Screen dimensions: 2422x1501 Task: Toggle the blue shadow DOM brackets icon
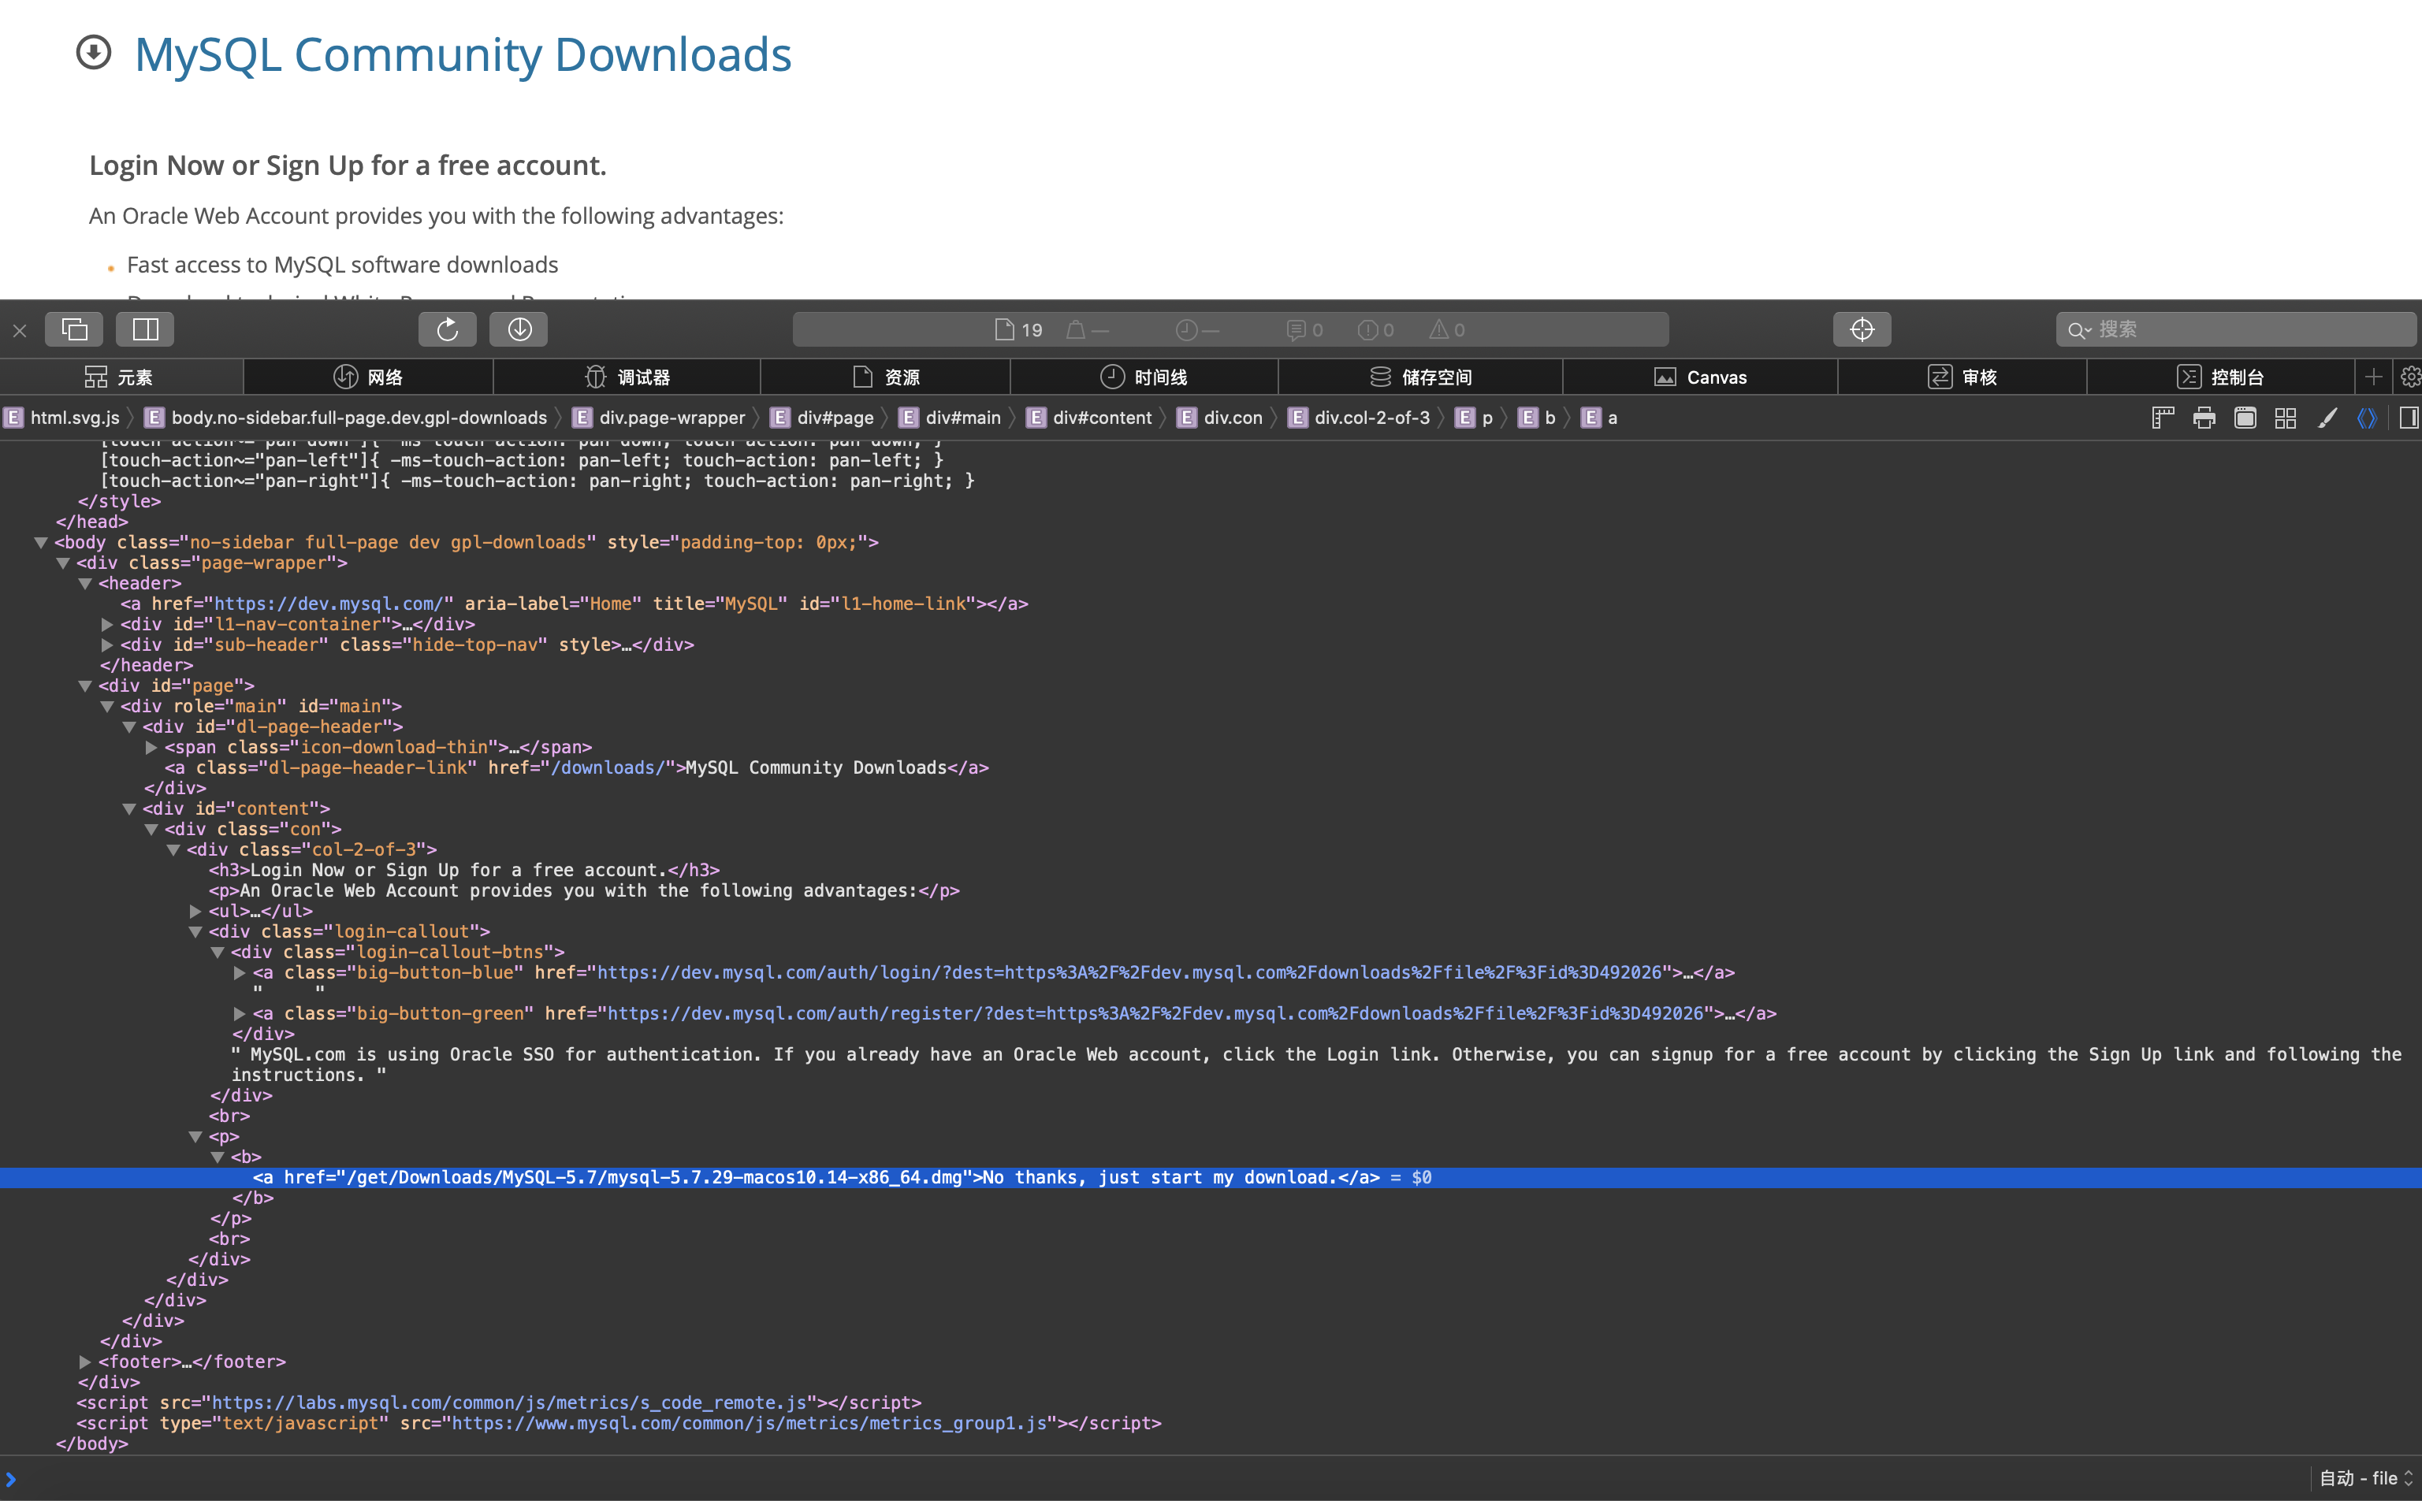coord(2368,418)
